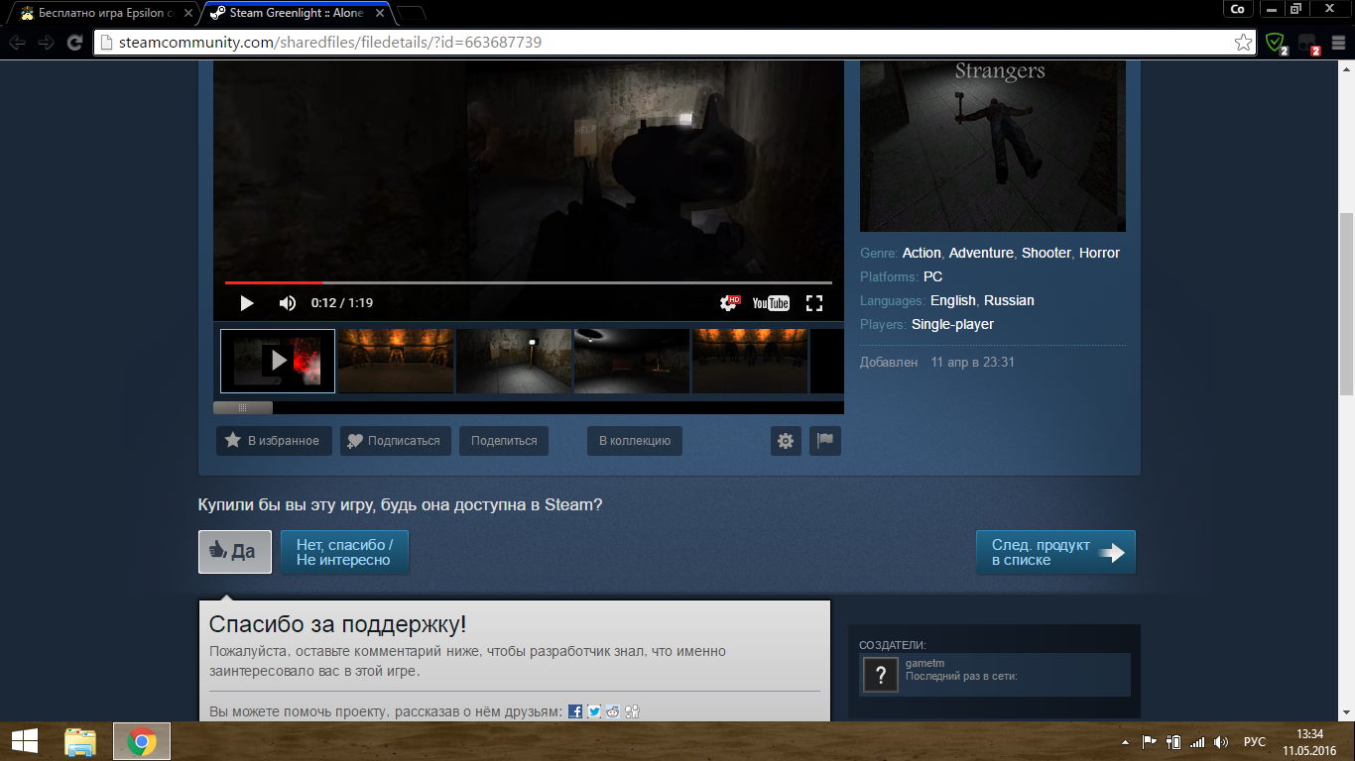Click the English language tag

953,300
